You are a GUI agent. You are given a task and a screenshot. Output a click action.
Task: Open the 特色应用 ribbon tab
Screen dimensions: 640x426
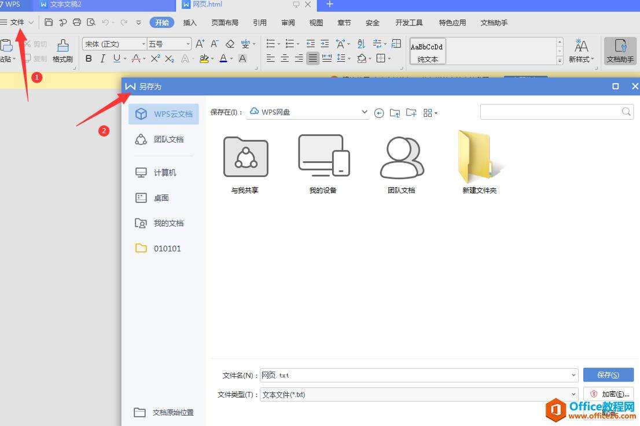[453, 23]
